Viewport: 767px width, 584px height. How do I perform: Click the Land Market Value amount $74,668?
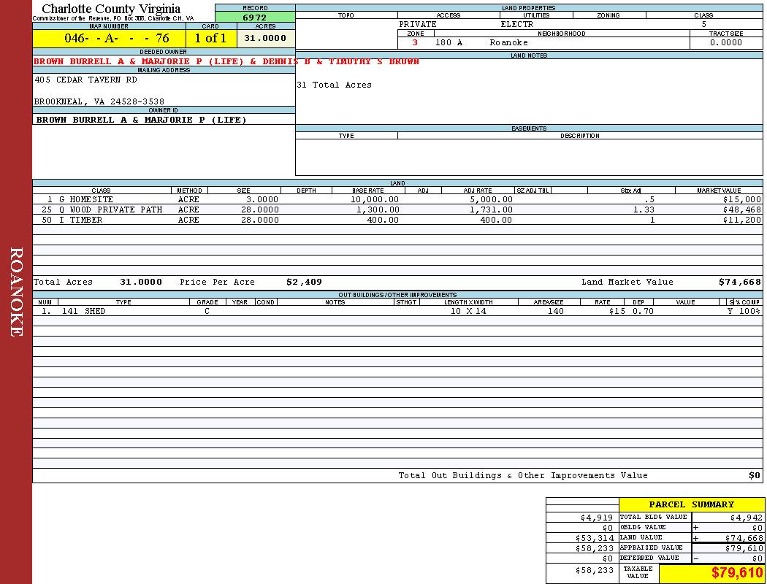[x=739, y=282]
